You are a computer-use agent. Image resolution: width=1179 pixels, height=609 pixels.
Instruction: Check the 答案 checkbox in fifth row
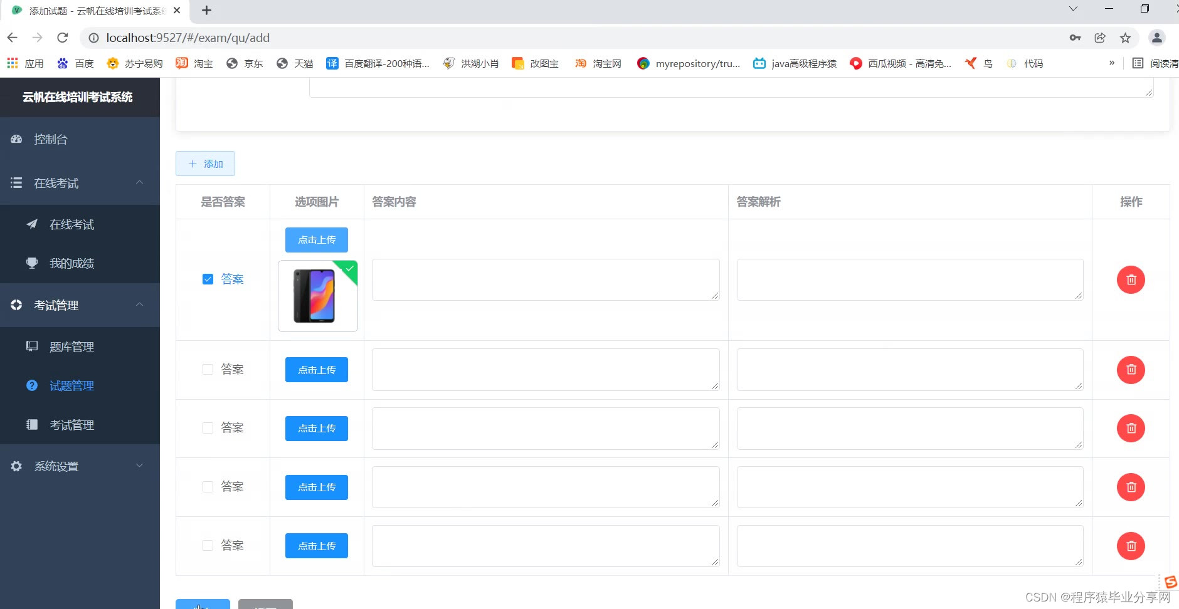[x=208, y=546]
